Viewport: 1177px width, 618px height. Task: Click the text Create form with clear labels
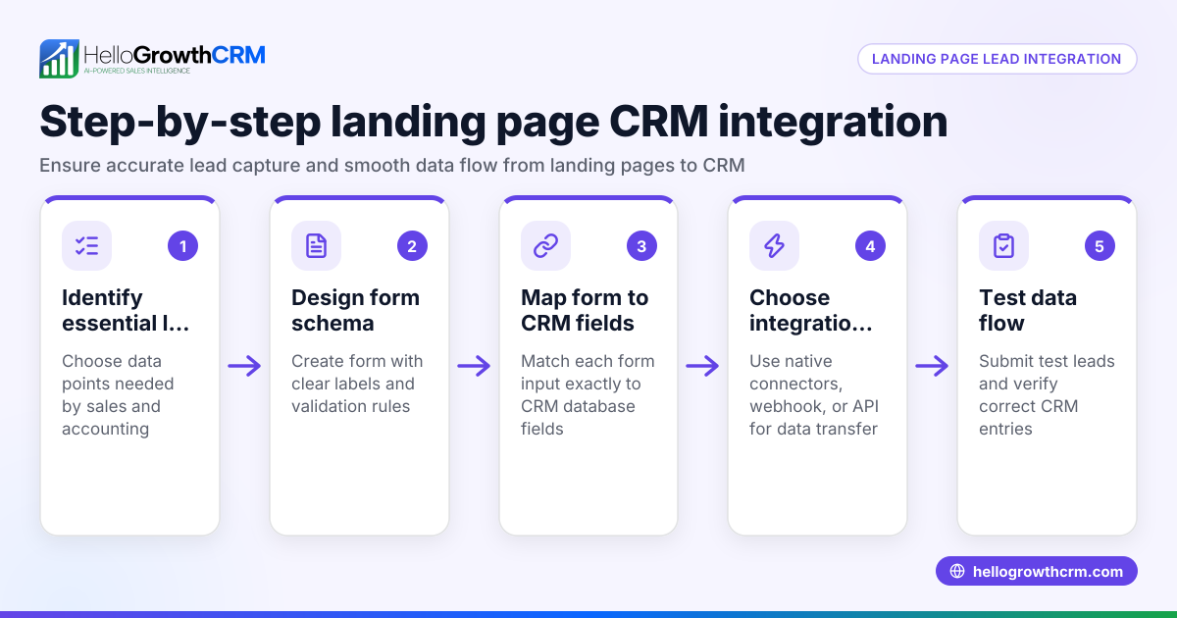click(x=357, y=384)
